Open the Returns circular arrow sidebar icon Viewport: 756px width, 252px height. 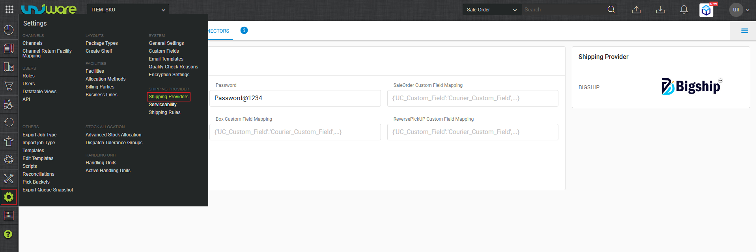(x=9, y=122)
